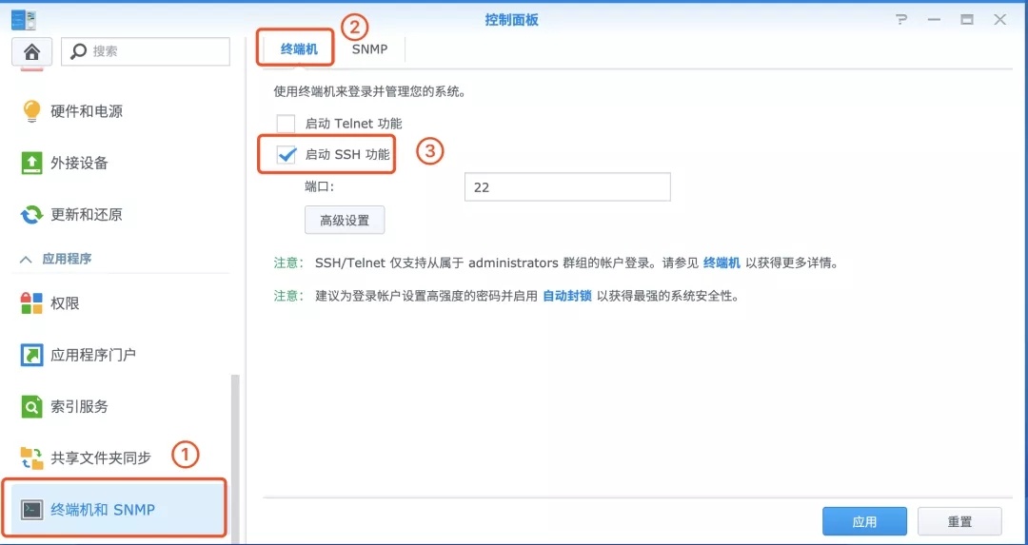
Task: Collapse the 应用程序 section
Action: [27, 260]
